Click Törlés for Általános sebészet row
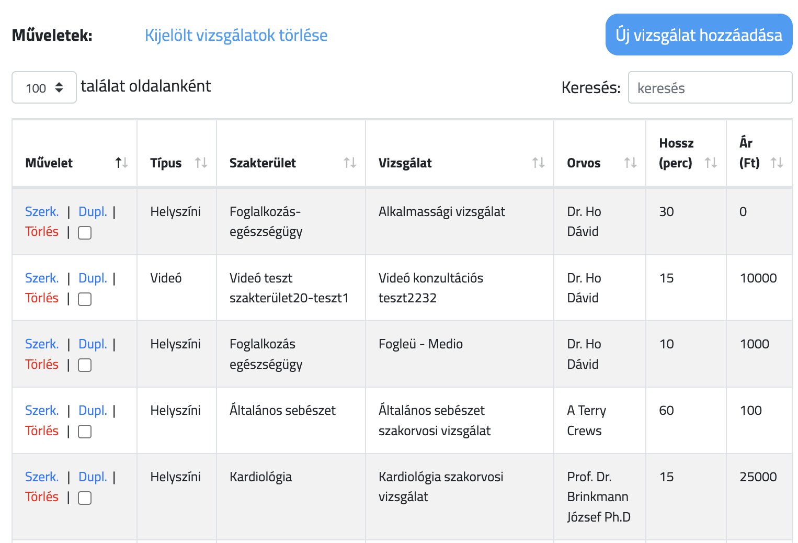 42,431
